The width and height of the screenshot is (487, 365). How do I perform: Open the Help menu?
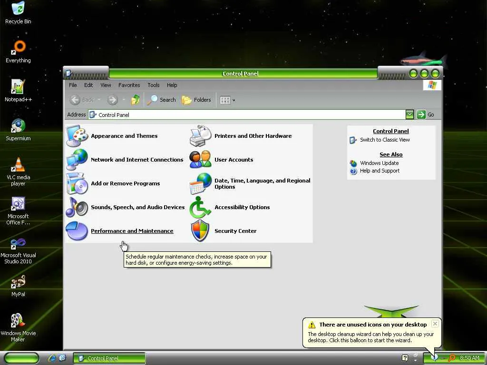pos(172,85)
